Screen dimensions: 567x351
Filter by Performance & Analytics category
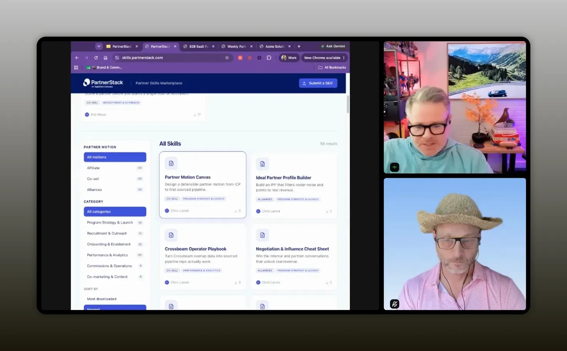115,255
